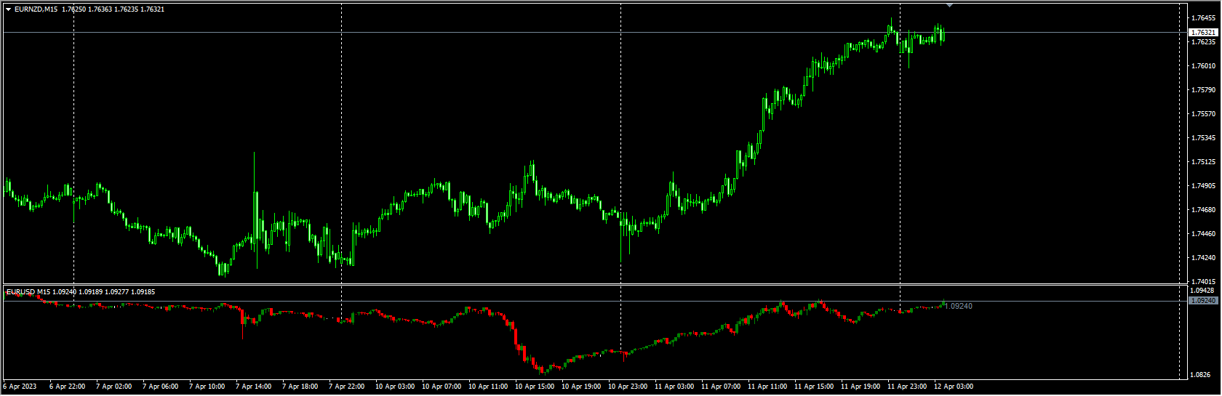
Task: Click the 1.09428 subwindow scale label
Action: pos(1202,291)
